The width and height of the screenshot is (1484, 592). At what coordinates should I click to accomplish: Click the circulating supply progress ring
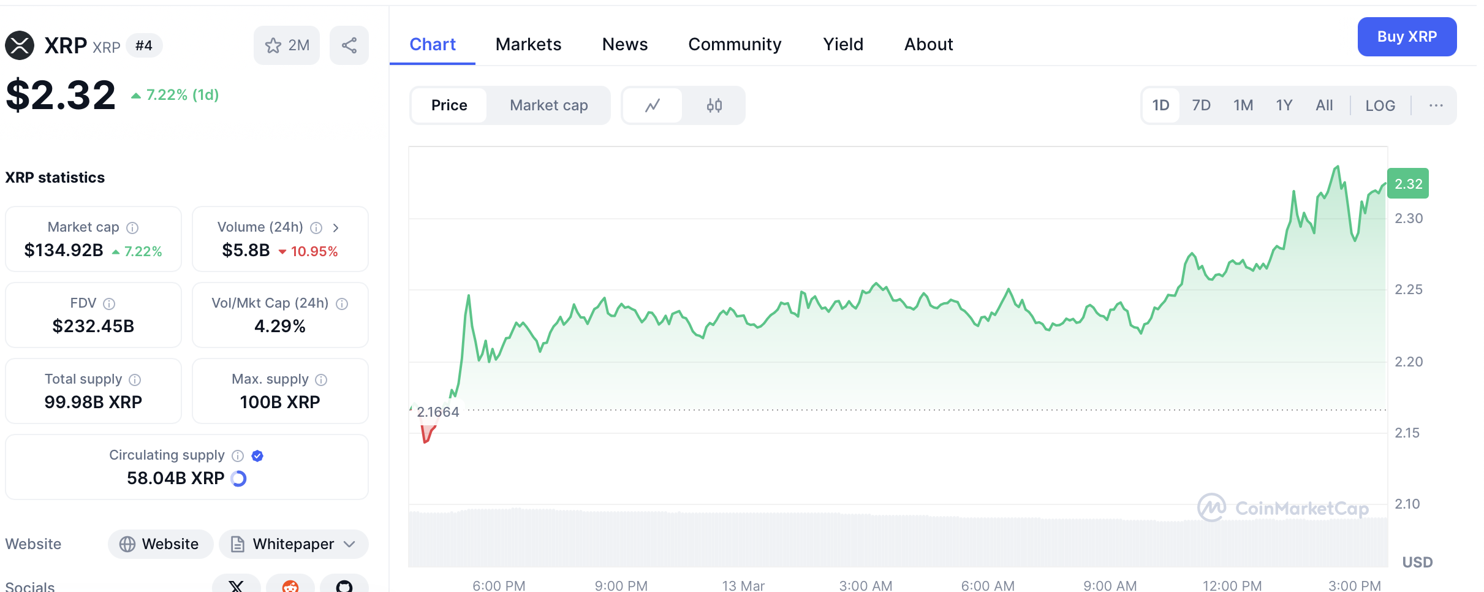[239, 479]
